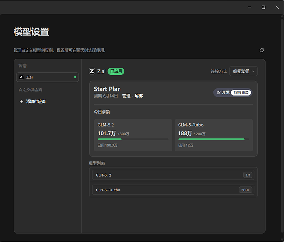
Task: Click the 188万 remaining balance value
Action: 185,133
